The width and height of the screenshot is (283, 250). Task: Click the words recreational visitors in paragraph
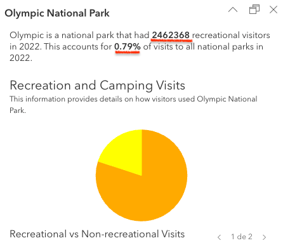pos(231,35)
